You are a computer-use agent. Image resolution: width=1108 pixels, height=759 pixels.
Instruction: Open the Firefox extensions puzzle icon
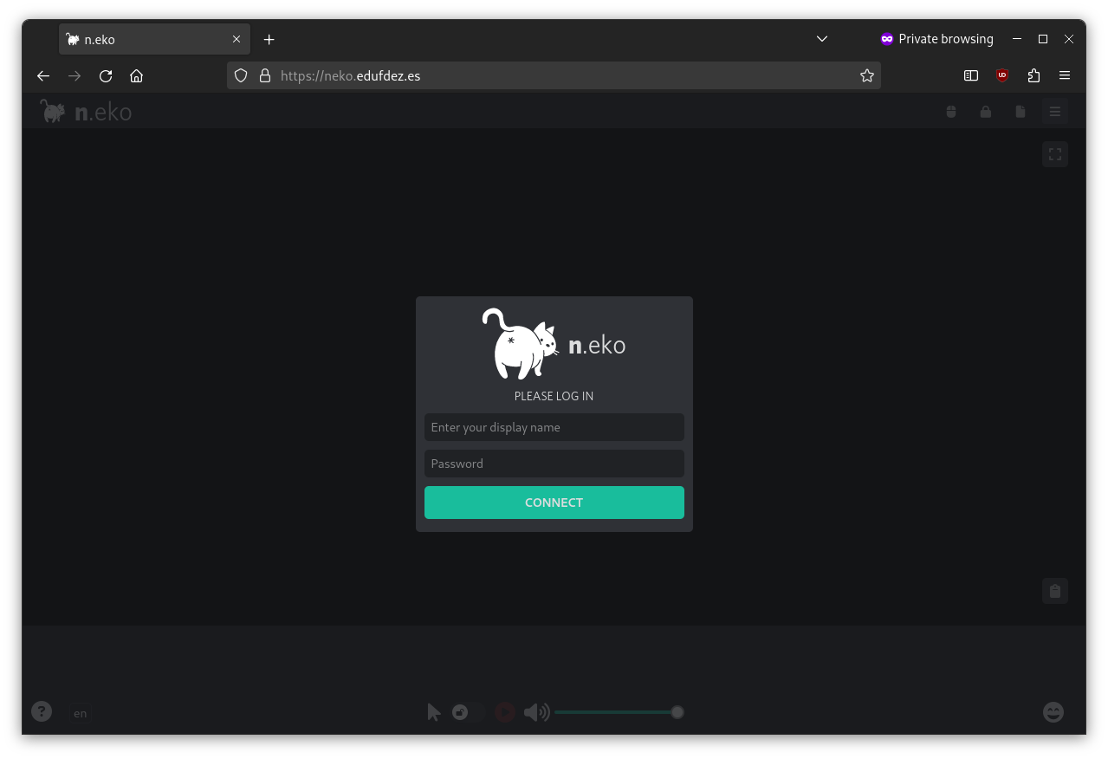pyautogui.click(x=1033, y=75)
